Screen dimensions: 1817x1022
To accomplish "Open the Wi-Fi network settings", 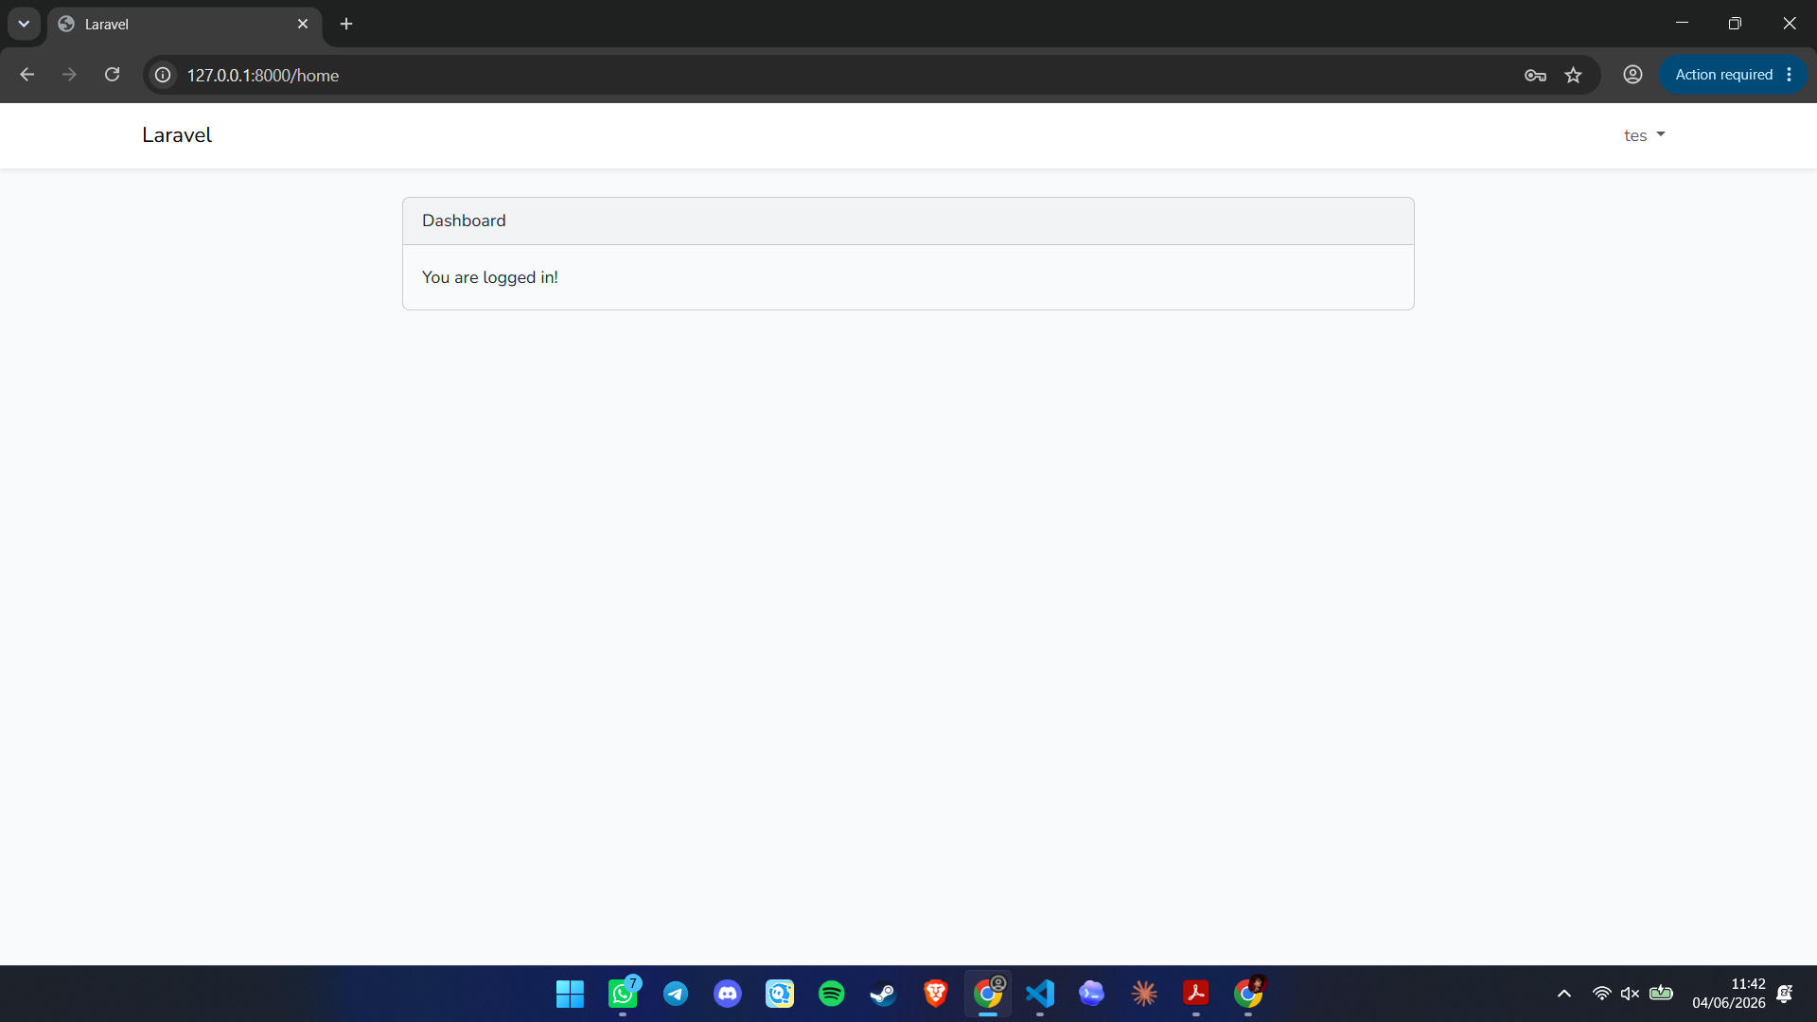I will (x=1601, y=994).
